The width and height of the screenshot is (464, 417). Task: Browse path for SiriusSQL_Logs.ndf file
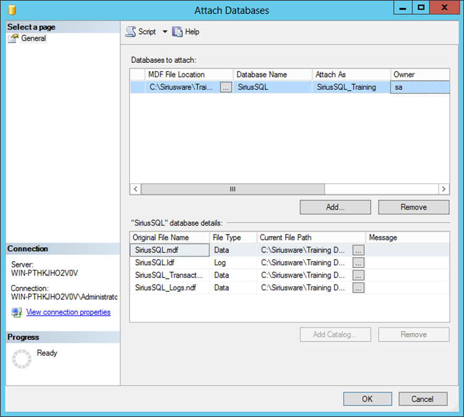point(359,288)
